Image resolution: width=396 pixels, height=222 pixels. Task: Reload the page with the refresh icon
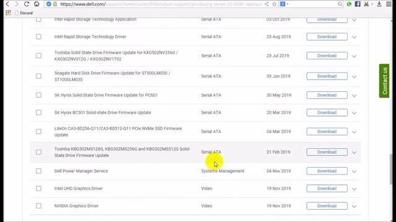click(27, 4)
